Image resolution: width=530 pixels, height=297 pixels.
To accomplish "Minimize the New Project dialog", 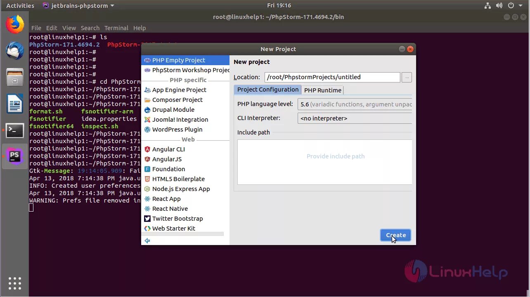I will tap(402, 49).
